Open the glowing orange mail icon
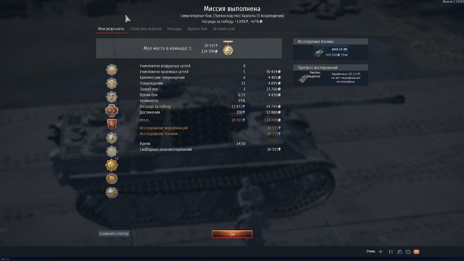The width and height of the screenshot is (464, 261). click(416, 252)
